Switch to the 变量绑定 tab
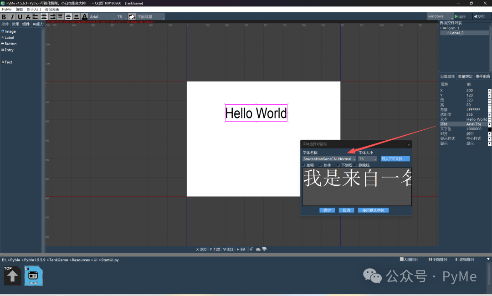The height and width of the screenshot is (296, 492). 465,77
